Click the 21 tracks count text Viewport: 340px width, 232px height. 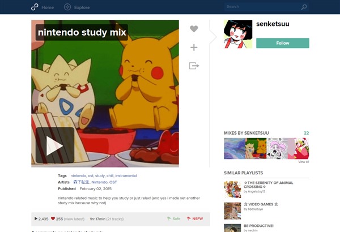115,219
